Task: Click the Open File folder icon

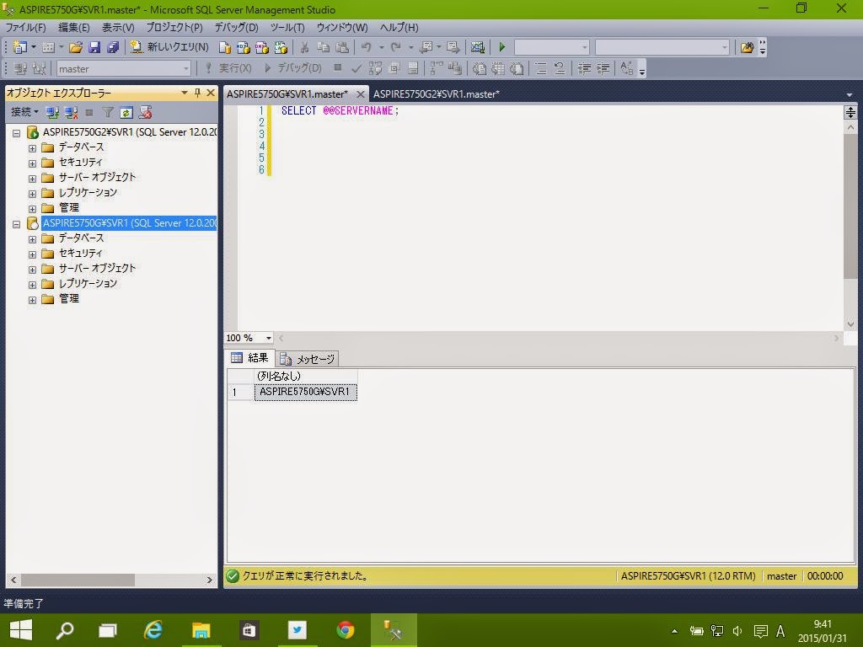Action: click(x=75, y=47)
